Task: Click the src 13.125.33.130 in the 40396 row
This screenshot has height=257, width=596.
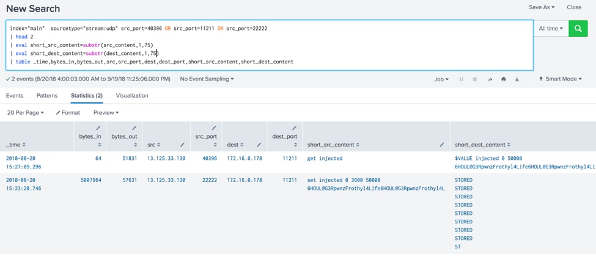Action: [x=166, y=158]
